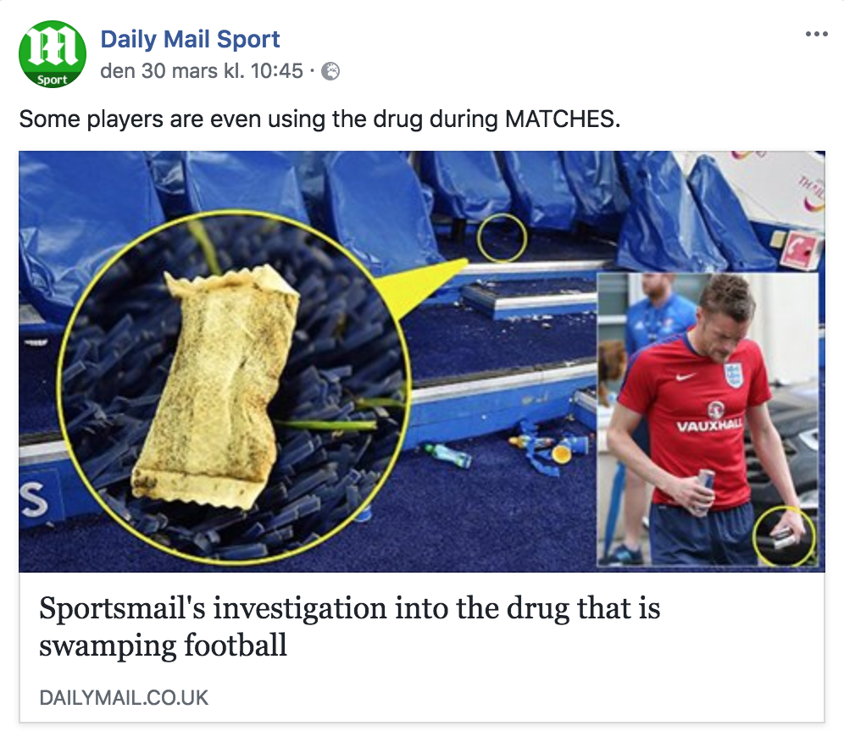Click the England crest on the shirt

point(733,374)
